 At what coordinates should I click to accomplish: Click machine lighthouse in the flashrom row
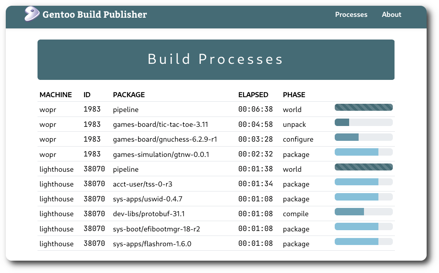tap(56, 244)
